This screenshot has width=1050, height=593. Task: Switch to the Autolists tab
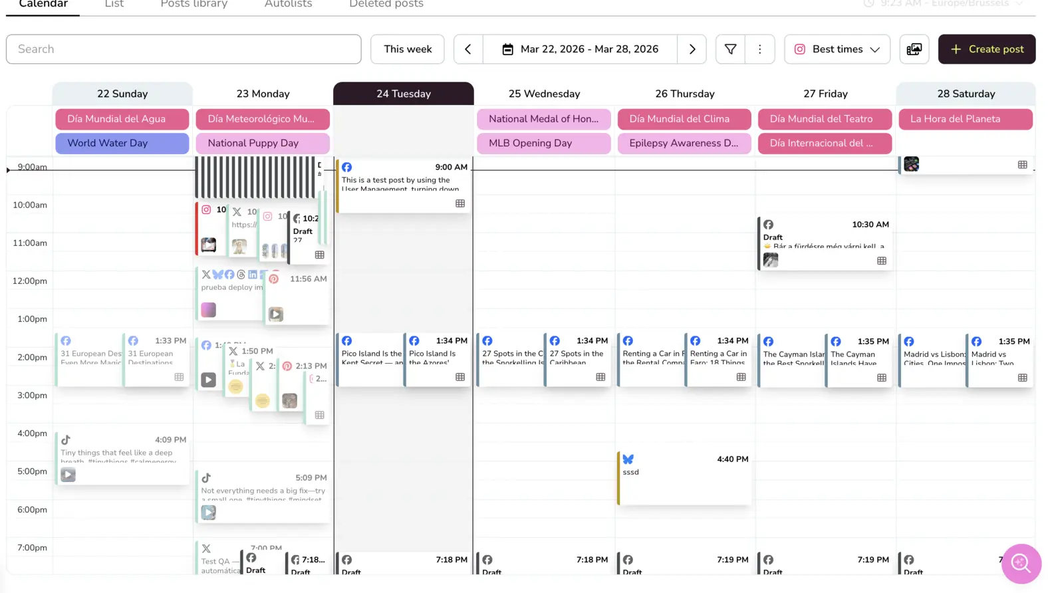[x=288, y=5]
